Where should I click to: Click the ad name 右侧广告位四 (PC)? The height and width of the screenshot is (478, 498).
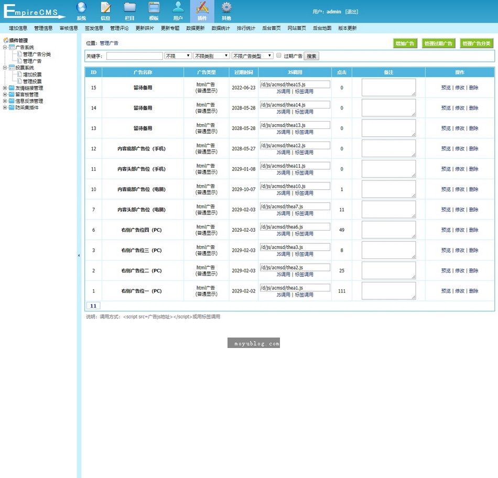pyautogui.click(x=142, y=230)
